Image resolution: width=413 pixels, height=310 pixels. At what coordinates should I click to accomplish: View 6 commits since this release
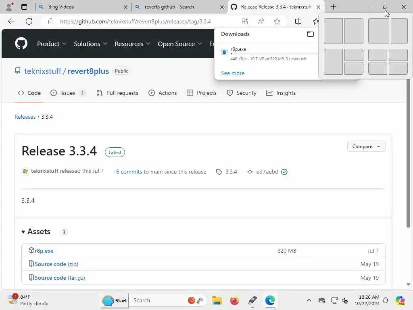(129, 172)
